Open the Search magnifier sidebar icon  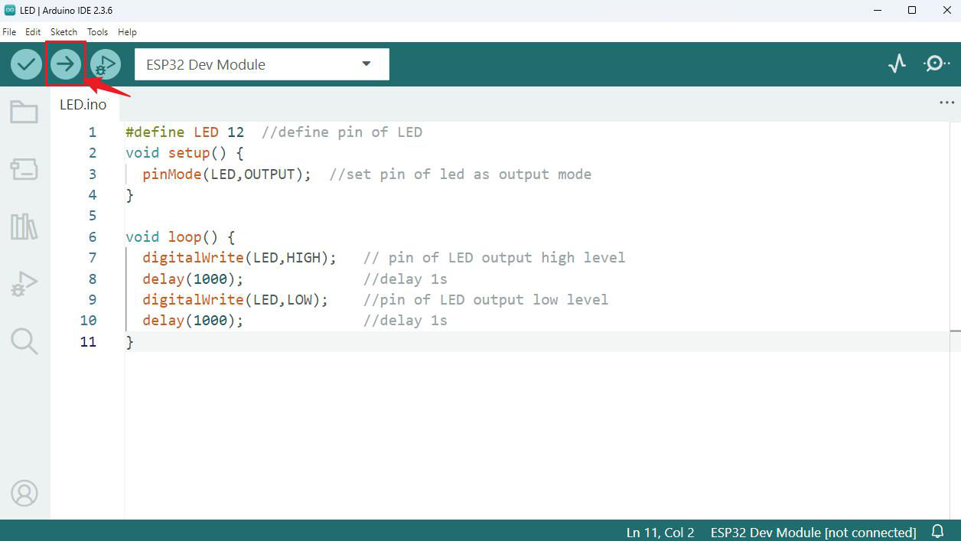[24, 341]
